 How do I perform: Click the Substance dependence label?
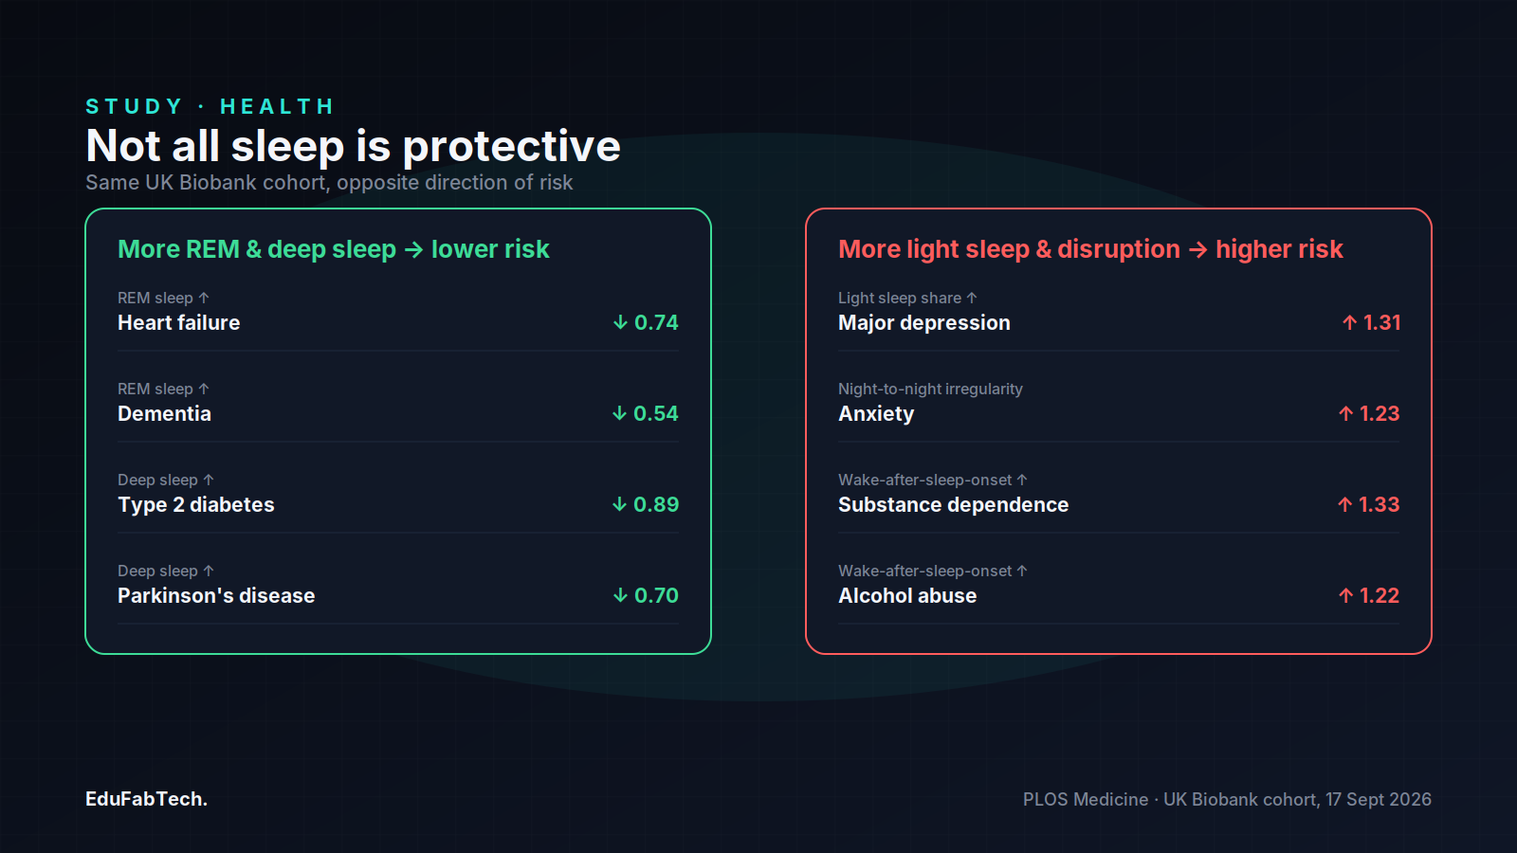click(x=953, y=504)
